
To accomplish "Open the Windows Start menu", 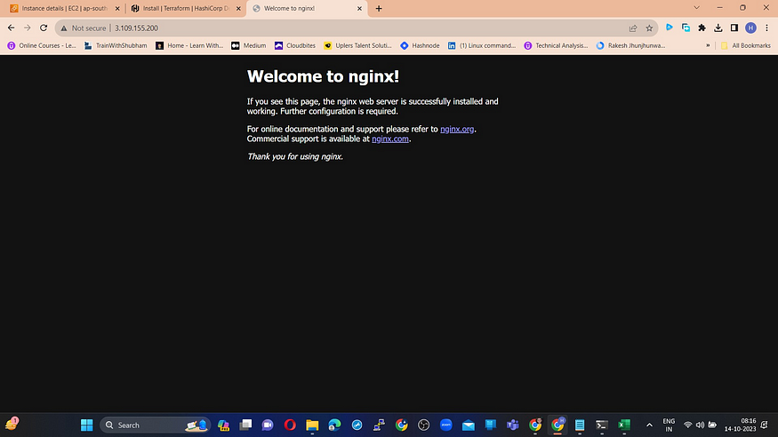I will pos(87,425).
